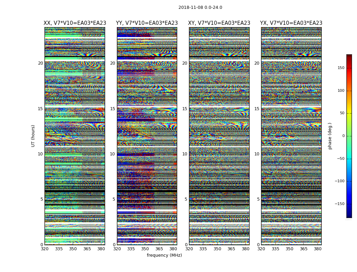Click the 100 tick on the colorbar
357x272 pixels.
coord(341,90)
